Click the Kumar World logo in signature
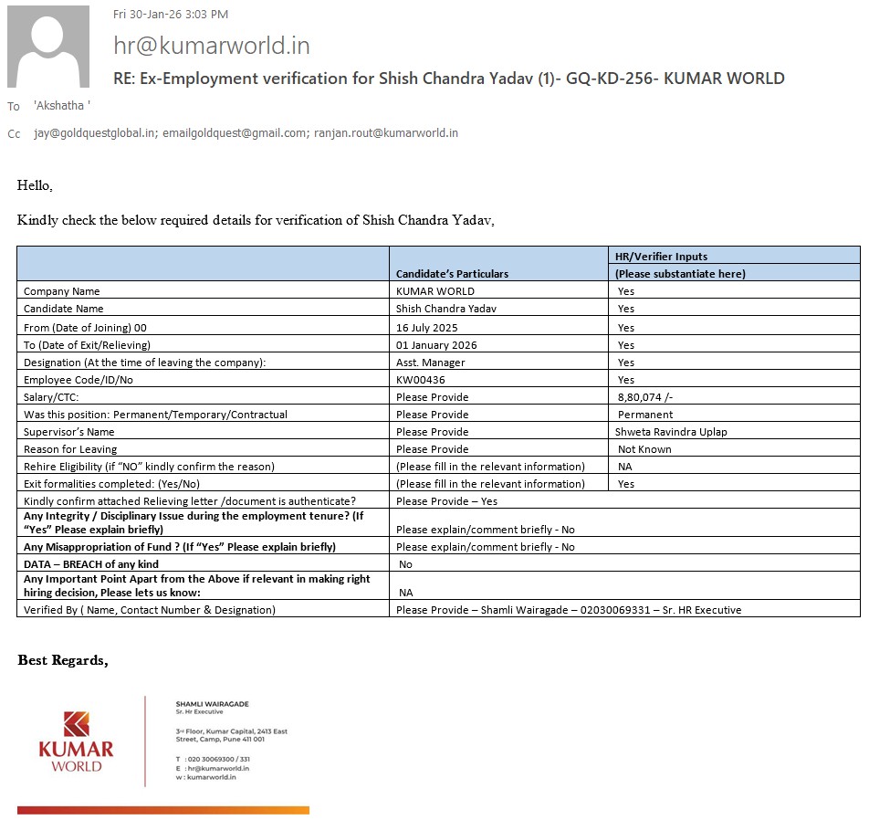The height and width of the screenshot is (820, 869). (76, 741)
